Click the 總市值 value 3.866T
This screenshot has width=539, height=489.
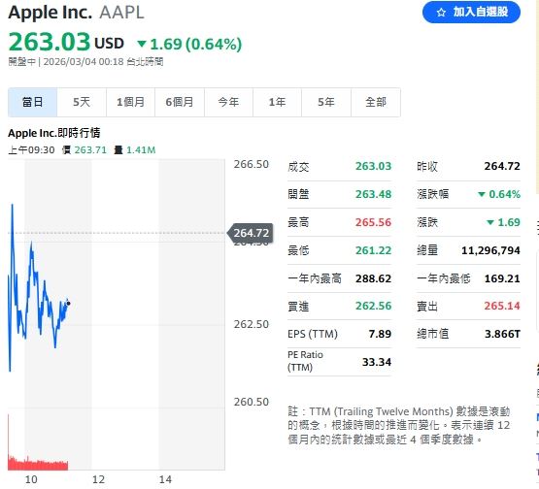(x=502, y=334)
